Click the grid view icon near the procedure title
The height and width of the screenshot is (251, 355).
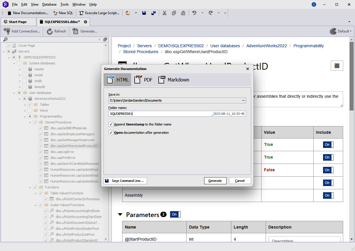(x=337, y=66)
